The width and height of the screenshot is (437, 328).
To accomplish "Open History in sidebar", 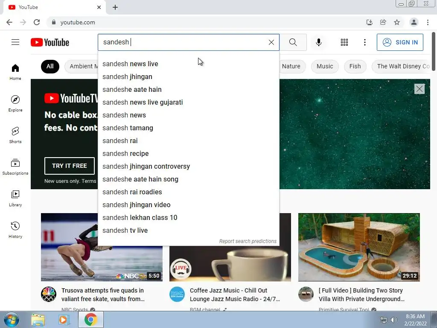I will [x=15, y=230].
